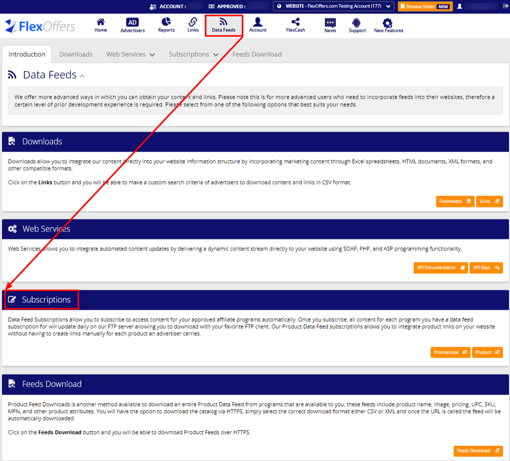Click the user profile icon in top bar
510x461 pixels.
[460, 6]
